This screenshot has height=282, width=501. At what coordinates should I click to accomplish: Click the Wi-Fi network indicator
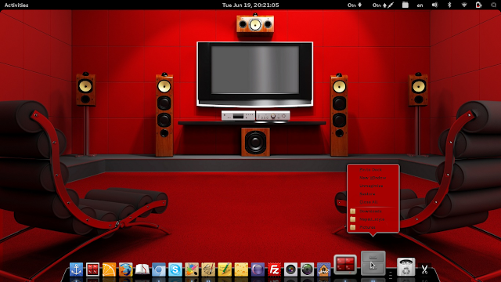464,5
